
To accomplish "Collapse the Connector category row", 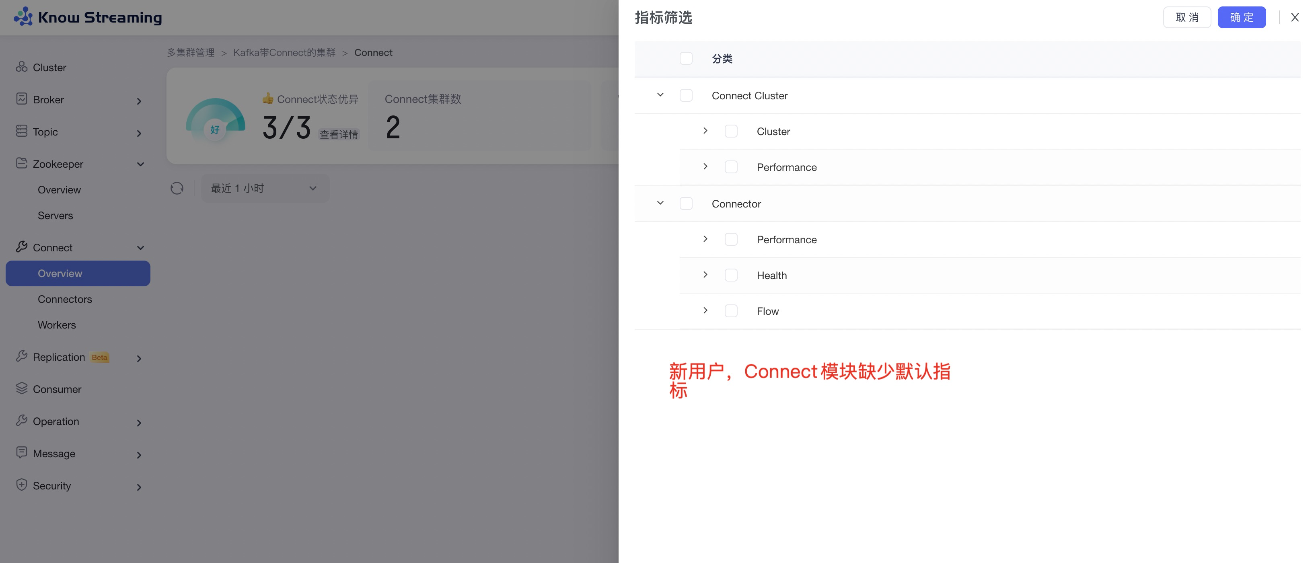I will click(x=660, y=203).
